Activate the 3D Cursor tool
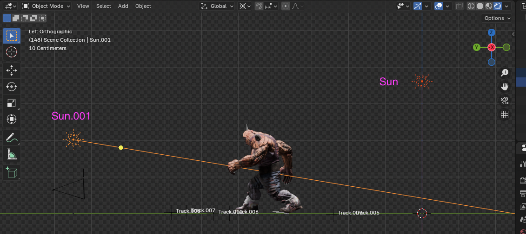Screen dimensions: 526x234 click(x=12, y=52)
